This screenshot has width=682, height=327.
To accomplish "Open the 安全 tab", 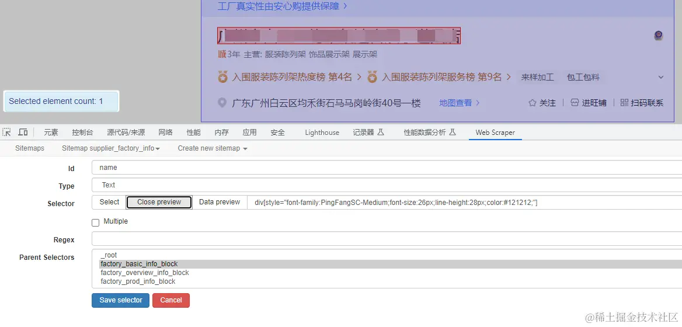I will (x=277, y=133).
